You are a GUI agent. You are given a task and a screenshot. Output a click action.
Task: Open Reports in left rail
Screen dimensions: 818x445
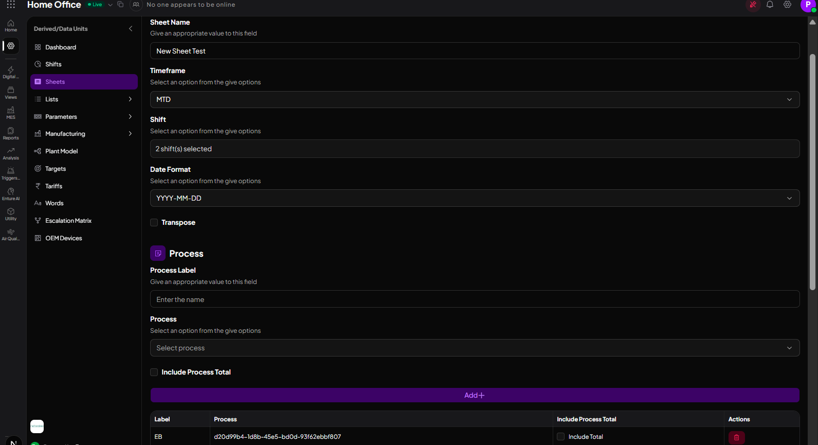coord(11,134)
